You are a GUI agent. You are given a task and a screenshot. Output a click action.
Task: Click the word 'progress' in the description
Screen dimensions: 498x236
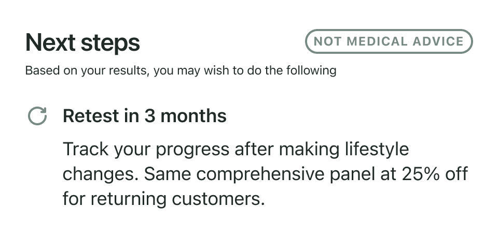[x=192, y=150]
